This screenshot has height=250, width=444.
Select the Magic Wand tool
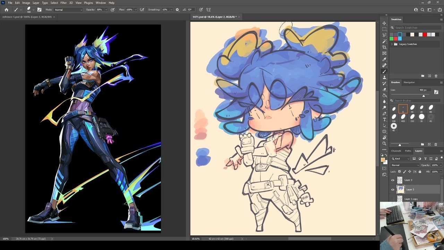[384, 41]
